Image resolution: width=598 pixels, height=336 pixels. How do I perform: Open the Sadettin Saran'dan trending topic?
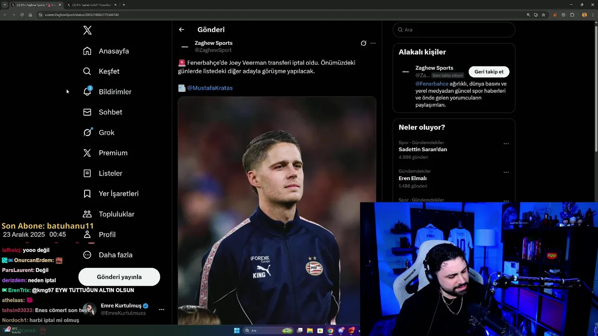(x=423, y=149)
